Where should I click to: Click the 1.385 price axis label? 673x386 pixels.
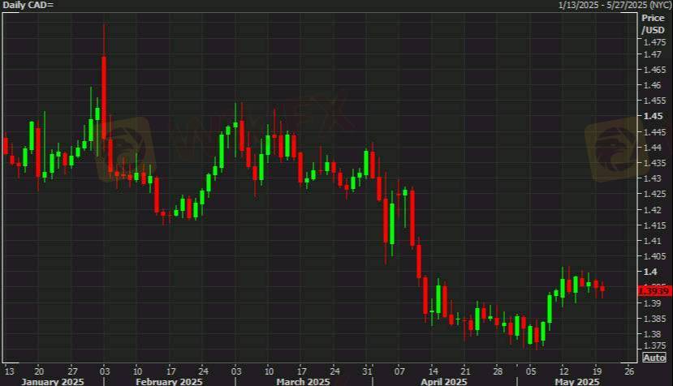point(655,318)
